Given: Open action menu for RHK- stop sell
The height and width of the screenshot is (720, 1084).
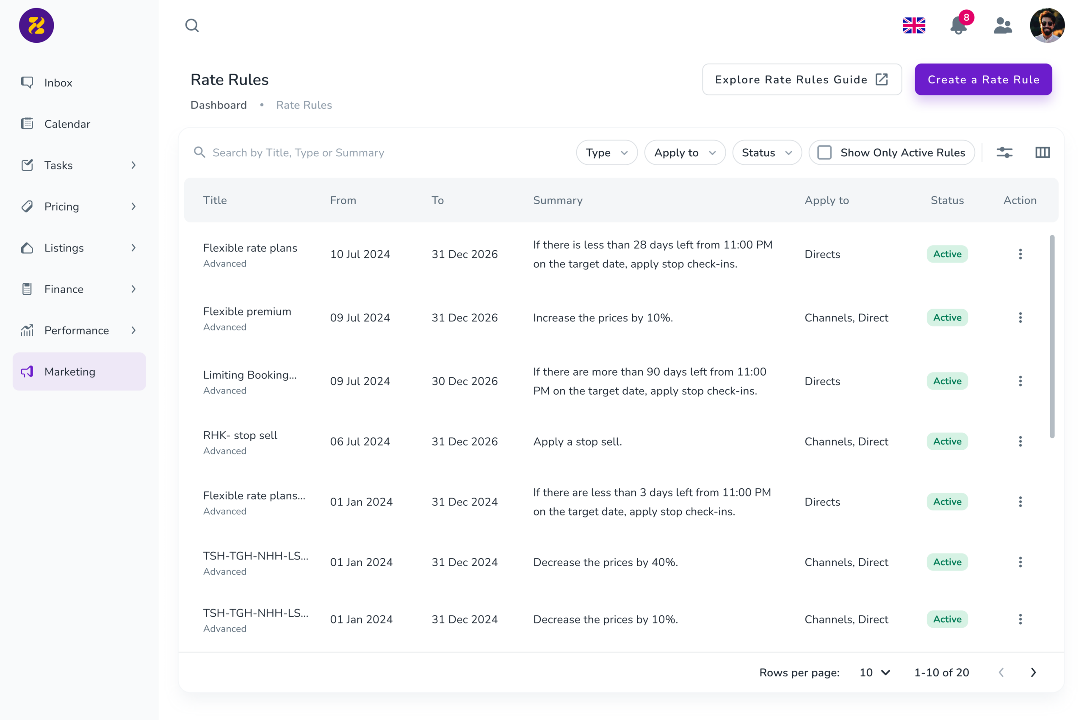Looking at the screenshot, I should pyautogui.click(x=1020, y=441).
